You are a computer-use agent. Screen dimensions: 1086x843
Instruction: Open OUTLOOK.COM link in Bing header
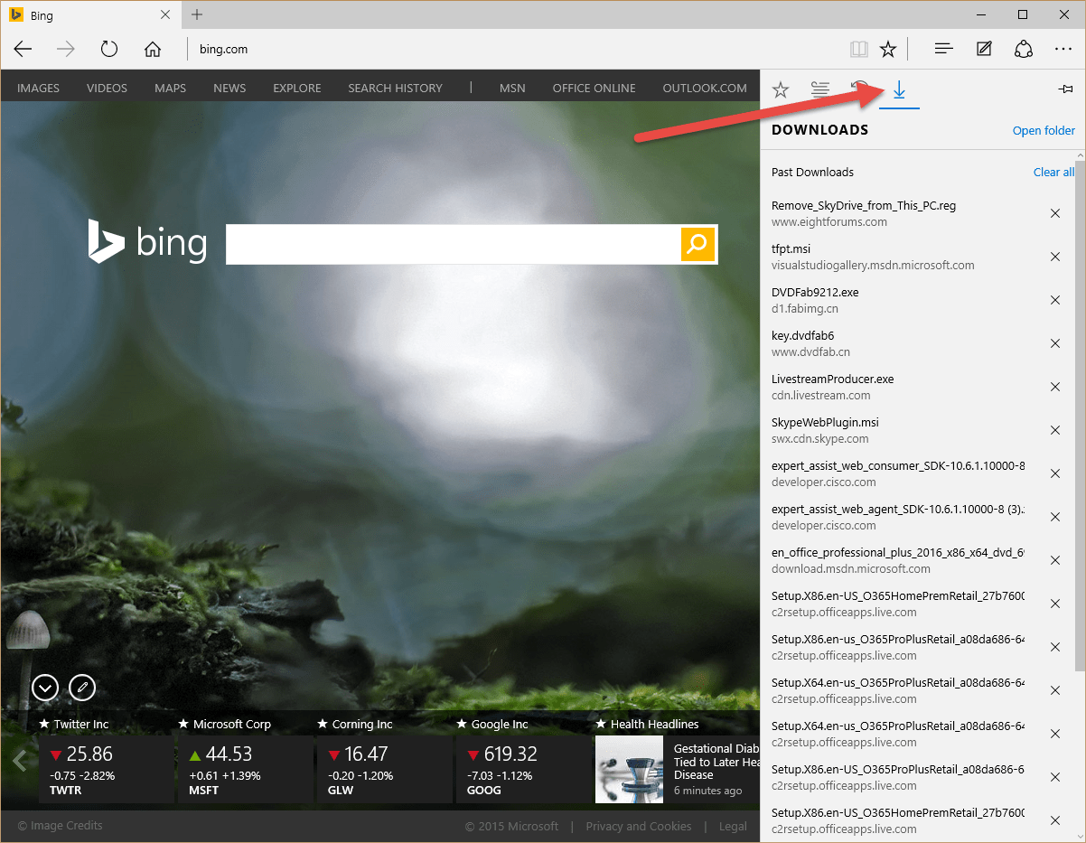click(705, 88)
